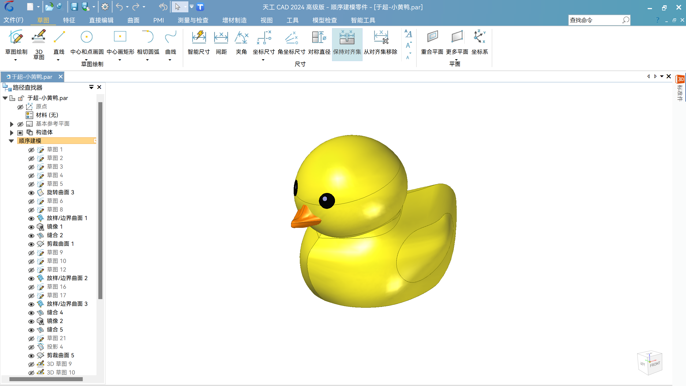Select the 3D草图 sketch tool
Image resolution: width=686 pixels, height=386 pixels.
(39, 44)
